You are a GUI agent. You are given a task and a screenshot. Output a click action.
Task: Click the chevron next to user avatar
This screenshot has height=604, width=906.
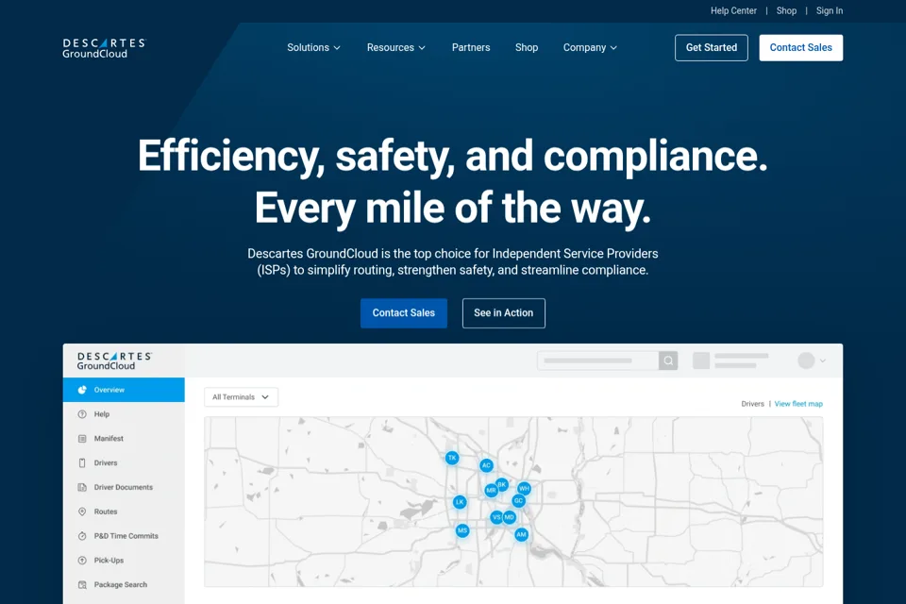[x=823, y=361]
